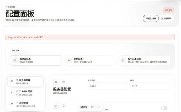Click shield icon beside TLS/SSL 配置
The image size is (181, 112).
click(17, 92)
